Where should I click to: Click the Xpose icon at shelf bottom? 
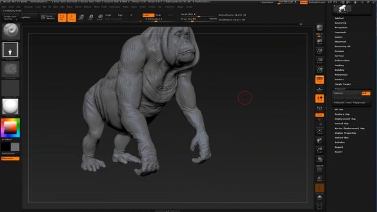tap(319, 206)
